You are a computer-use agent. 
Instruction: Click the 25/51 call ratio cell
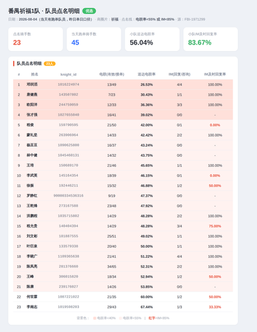pos(112,236)
